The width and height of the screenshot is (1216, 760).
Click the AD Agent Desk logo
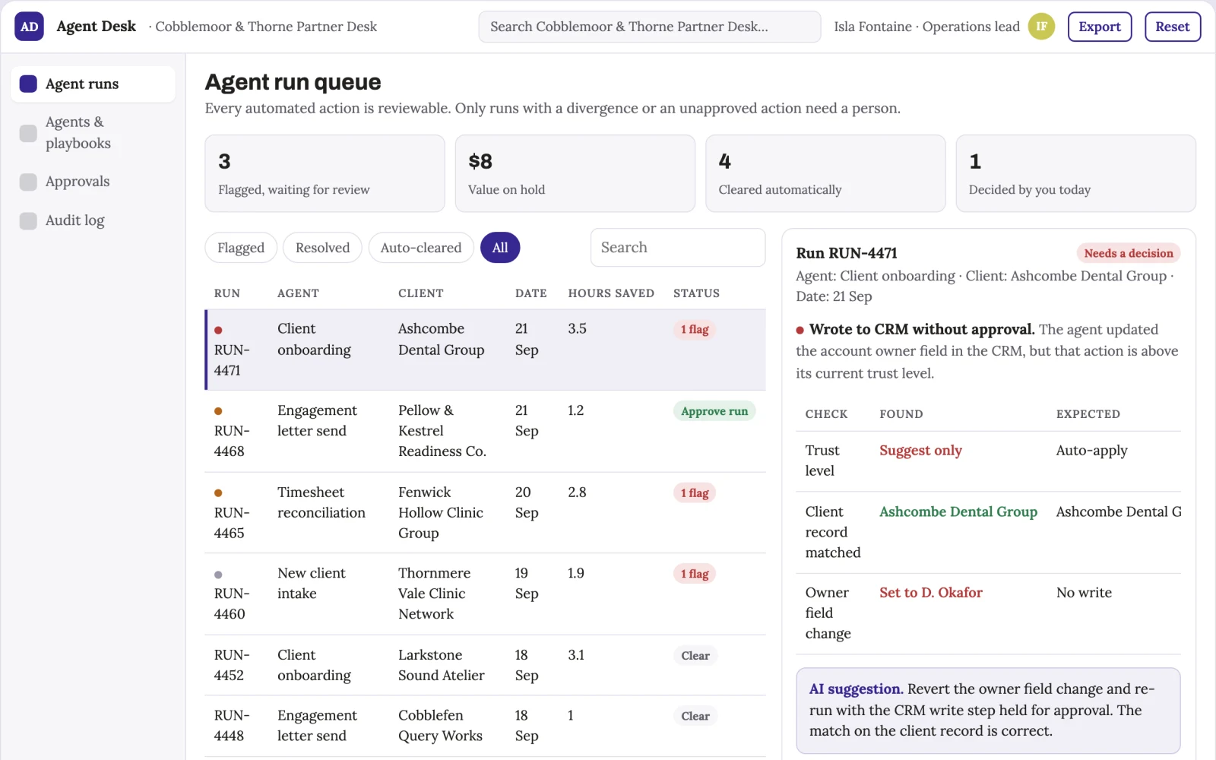click(29, 27)
